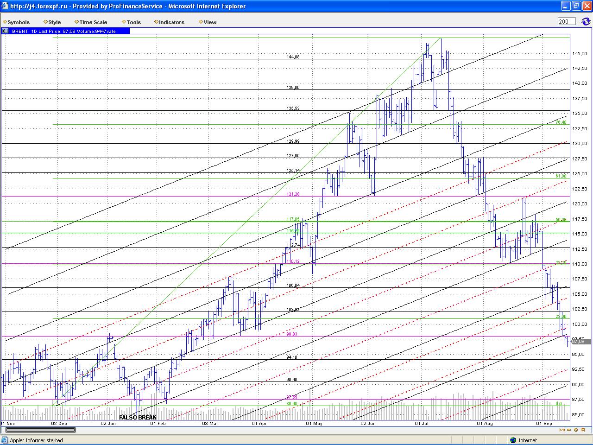Click the BRENT 1D Last Price title bar
This screenshot has width=593, height=445.
65,31
